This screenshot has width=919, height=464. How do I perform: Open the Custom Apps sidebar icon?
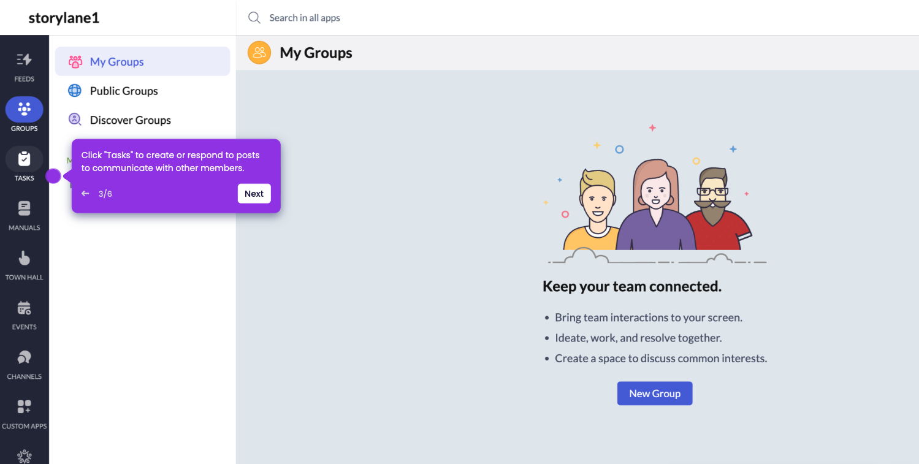[24, 406]
